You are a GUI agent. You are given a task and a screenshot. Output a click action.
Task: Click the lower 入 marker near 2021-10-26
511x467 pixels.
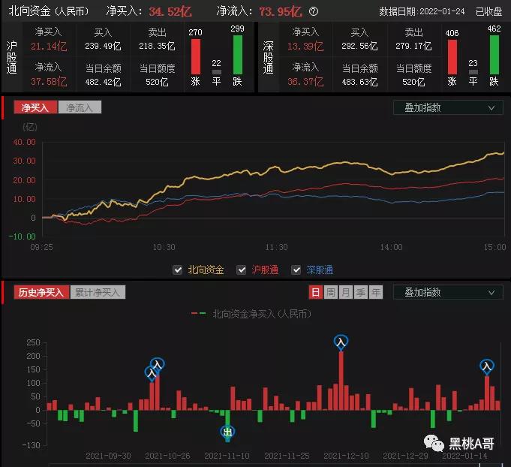point(152,372)
